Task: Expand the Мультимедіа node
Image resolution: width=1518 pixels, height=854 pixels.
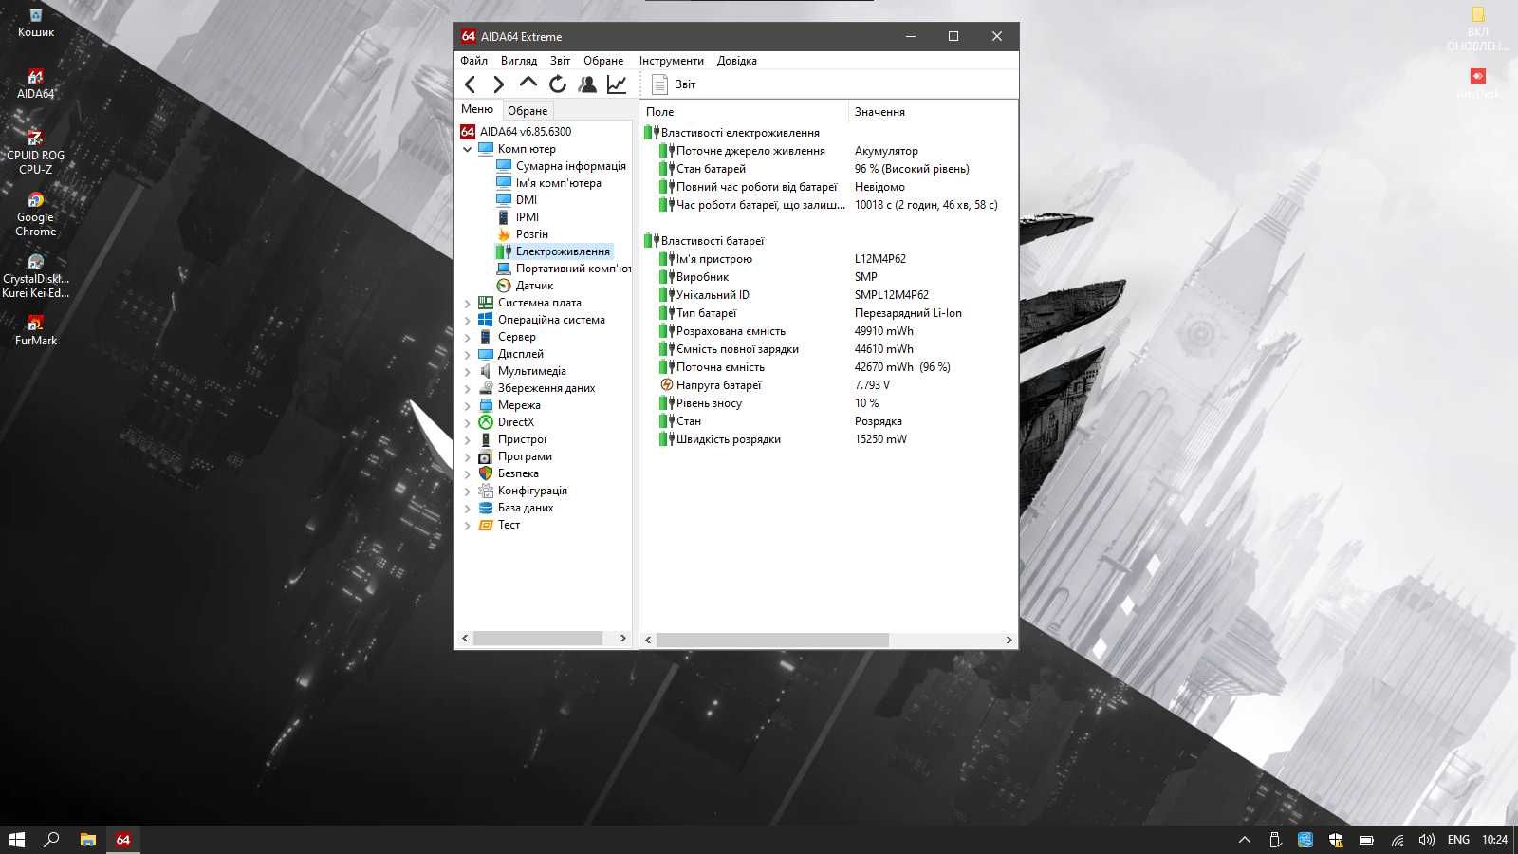Action: pos(467,372)
